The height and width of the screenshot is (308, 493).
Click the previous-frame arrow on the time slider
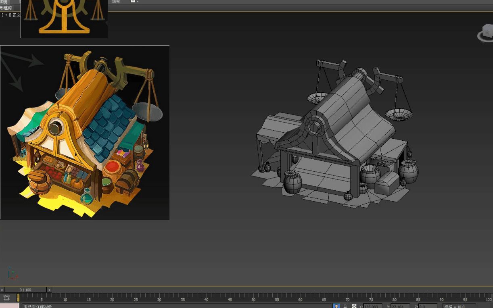pyautogui.click(x=2, y=289)
